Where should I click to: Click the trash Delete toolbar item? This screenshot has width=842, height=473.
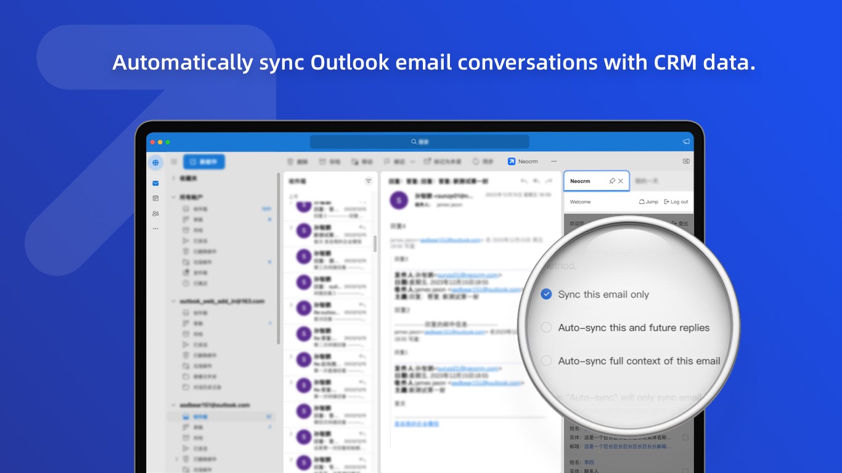point(297,161)
